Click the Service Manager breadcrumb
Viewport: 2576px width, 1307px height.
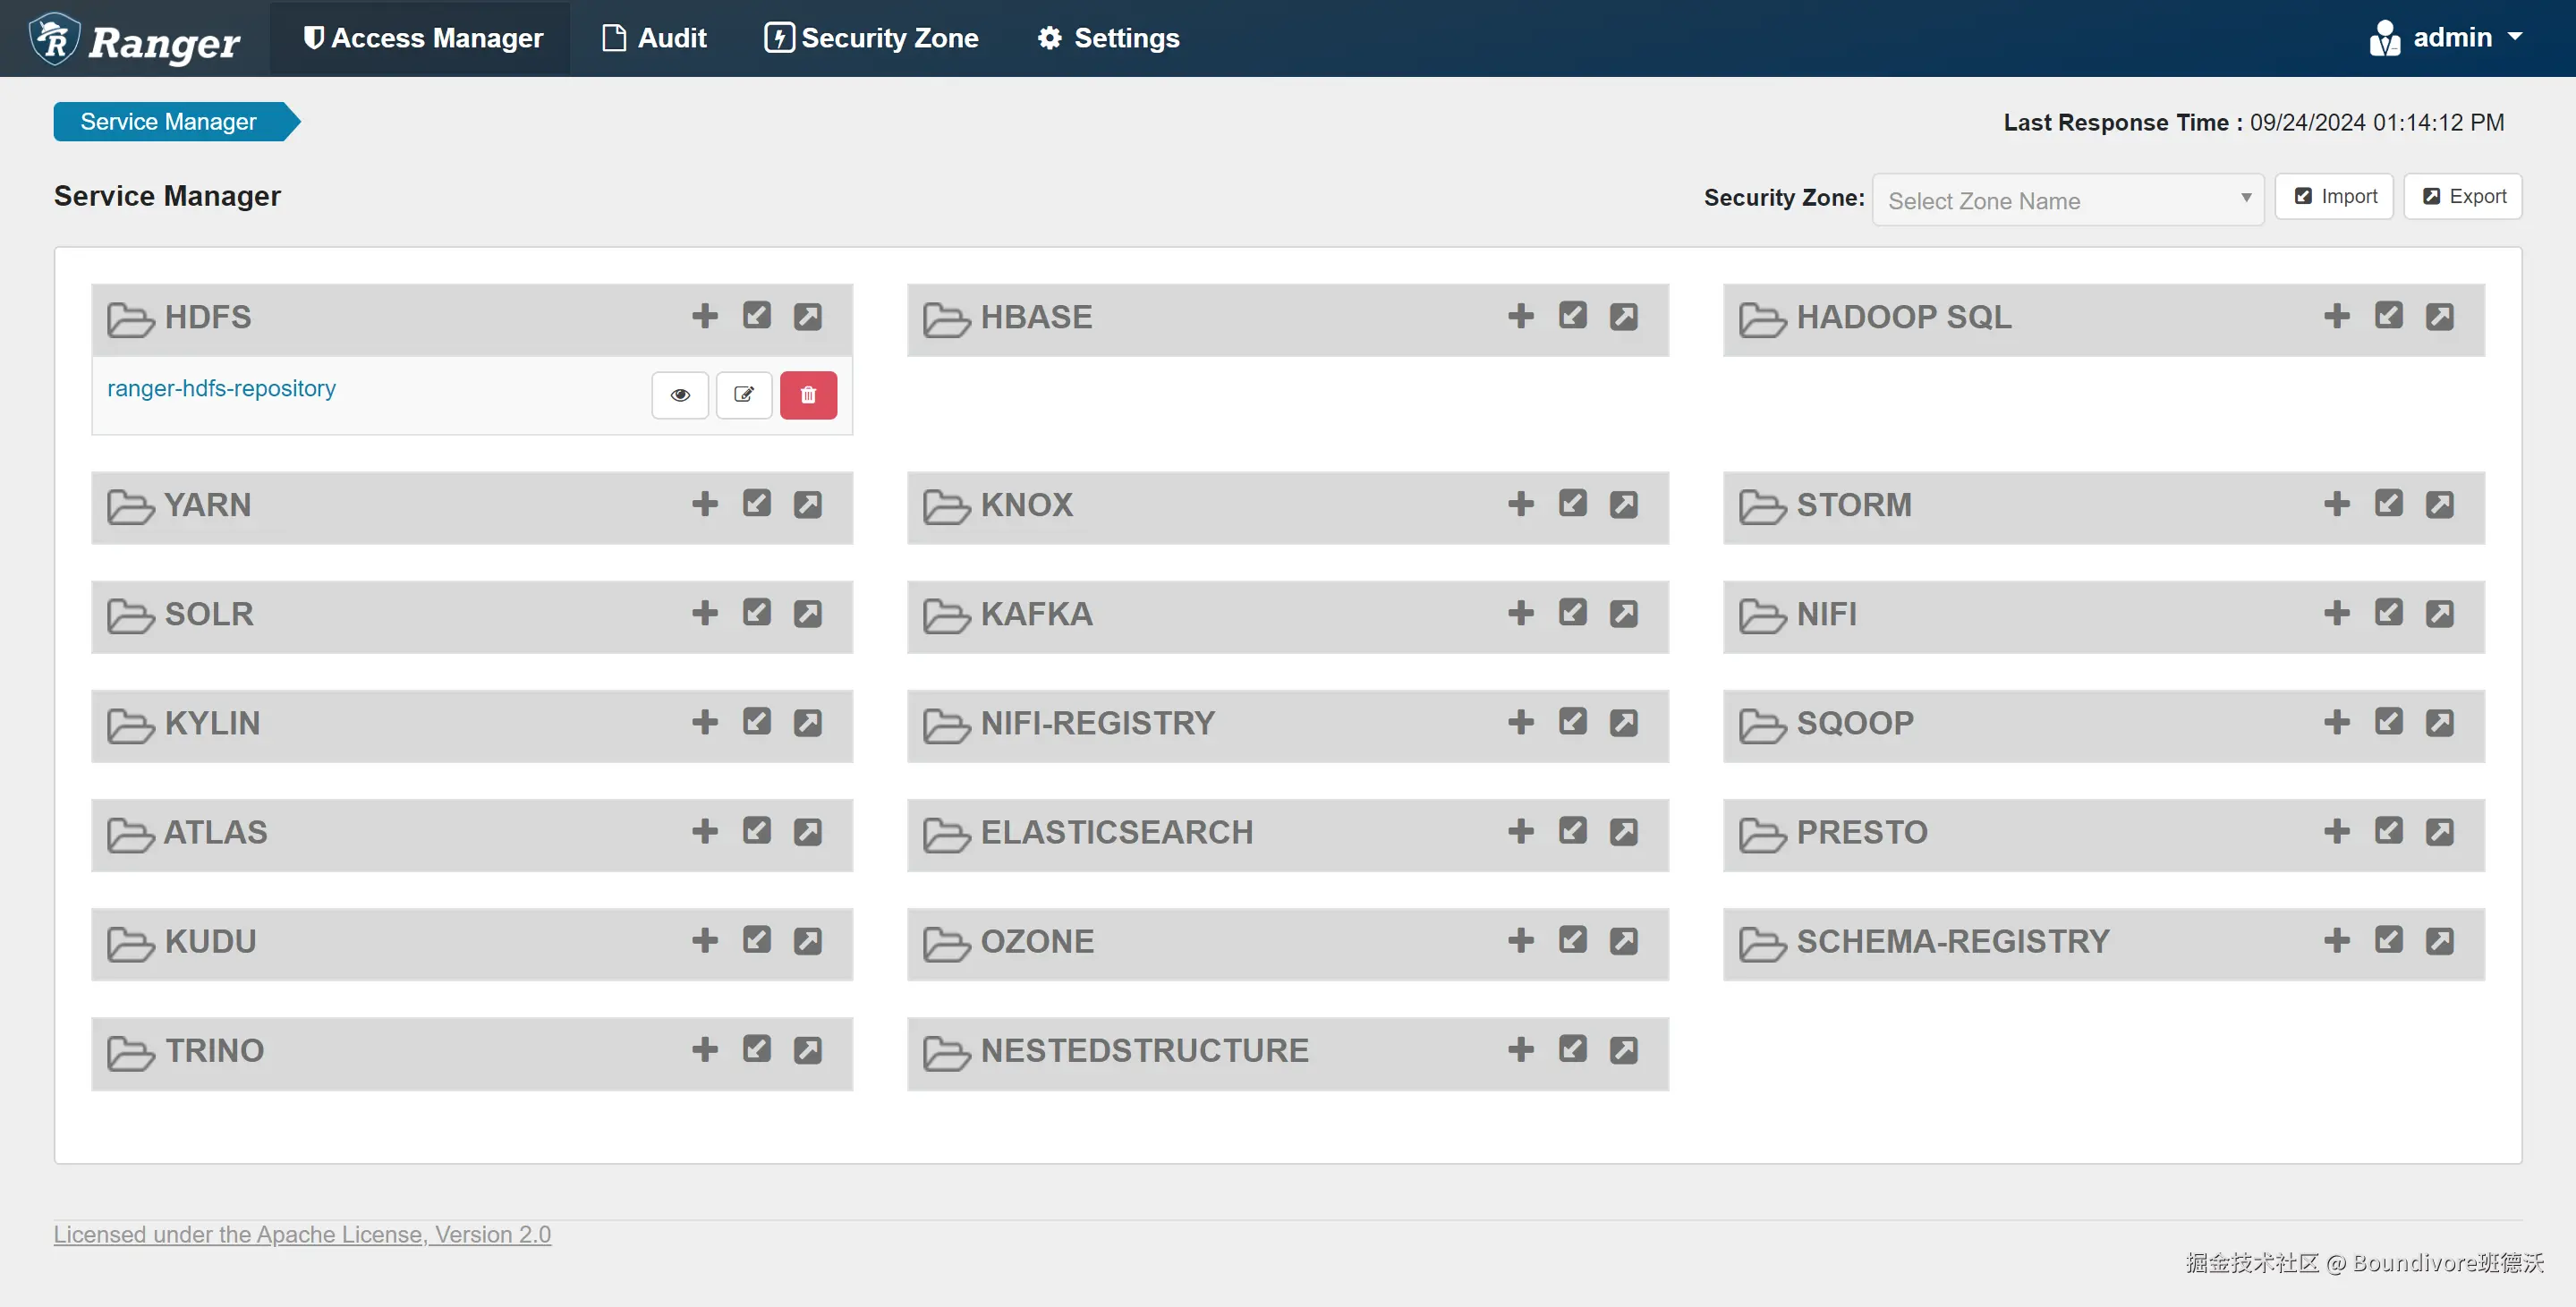pyautogui.click(x=168, y=122)
